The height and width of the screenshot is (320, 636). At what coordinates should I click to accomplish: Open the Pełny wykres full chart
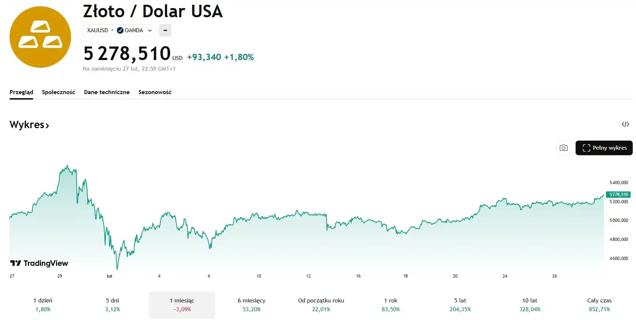pos(604,148)
